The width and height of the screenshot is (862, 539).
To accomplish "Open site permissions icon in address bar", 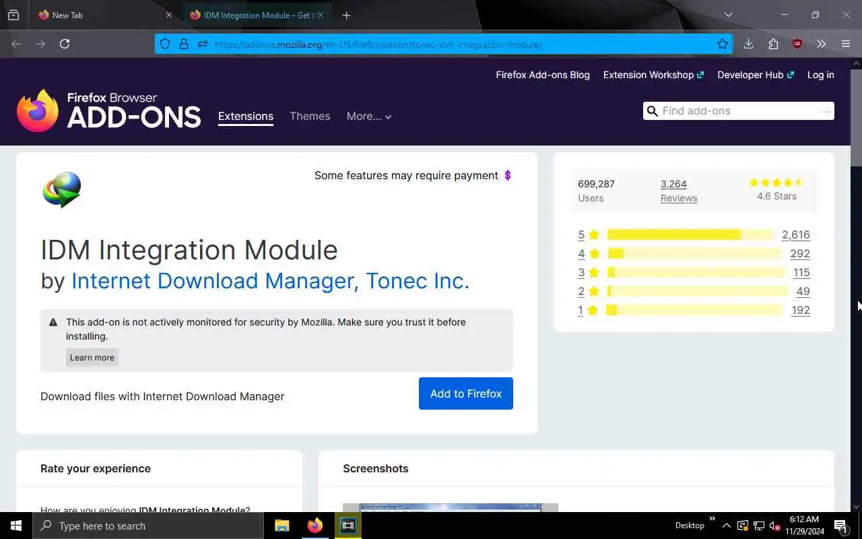I will pyautogui.click(x=202, y=44).
